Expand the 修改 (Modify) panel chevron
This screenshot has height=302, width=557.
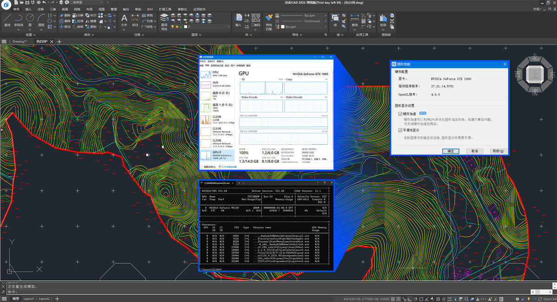93,34
